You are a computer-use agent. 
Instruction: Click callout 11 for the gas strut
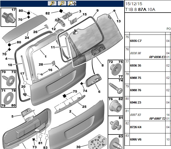pos(53,47)
